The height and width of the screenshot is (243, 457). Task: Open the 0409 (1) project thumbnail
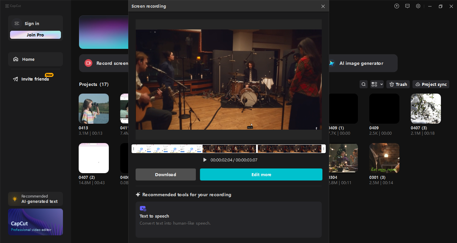click(x=343, y=109)
